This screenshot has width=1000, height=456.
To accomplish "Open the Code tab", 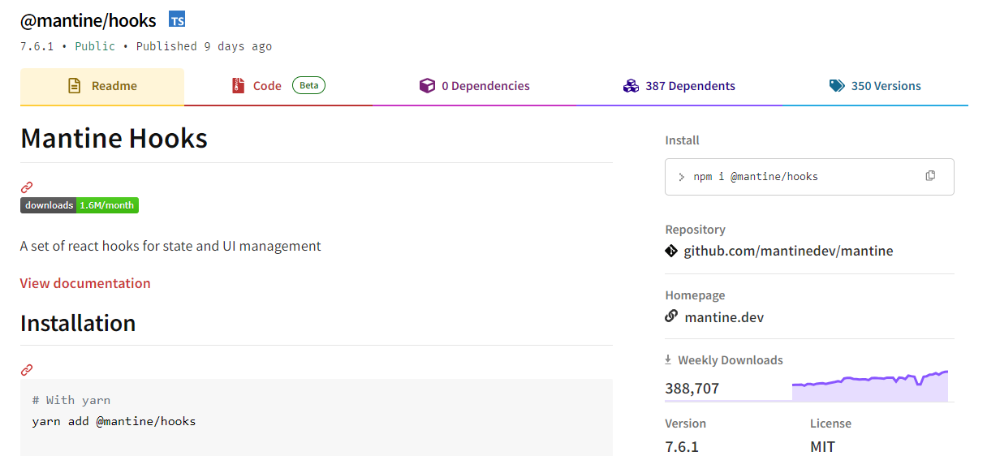I will pos(278,86).
